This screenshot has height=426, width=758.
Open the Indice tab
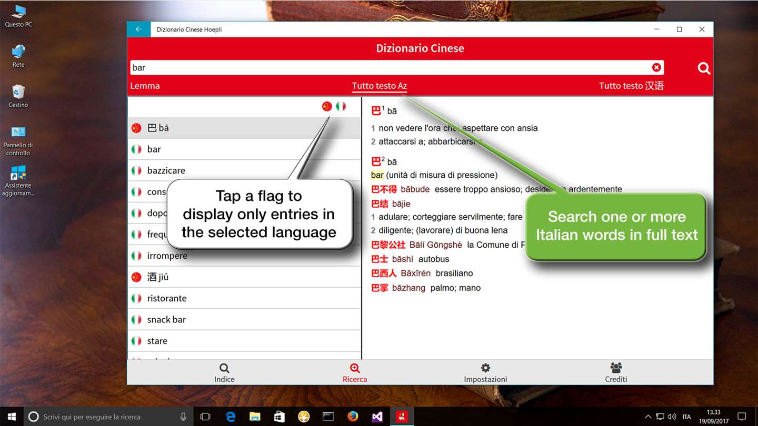point(224,373)
